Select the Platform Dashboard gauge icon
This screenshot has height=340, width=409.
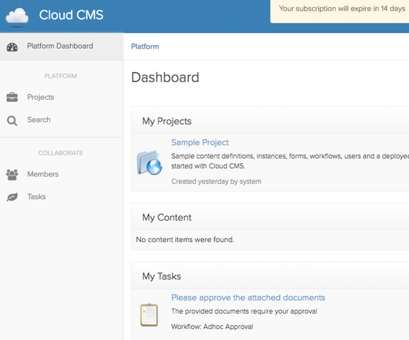click(x=12, y=46)
